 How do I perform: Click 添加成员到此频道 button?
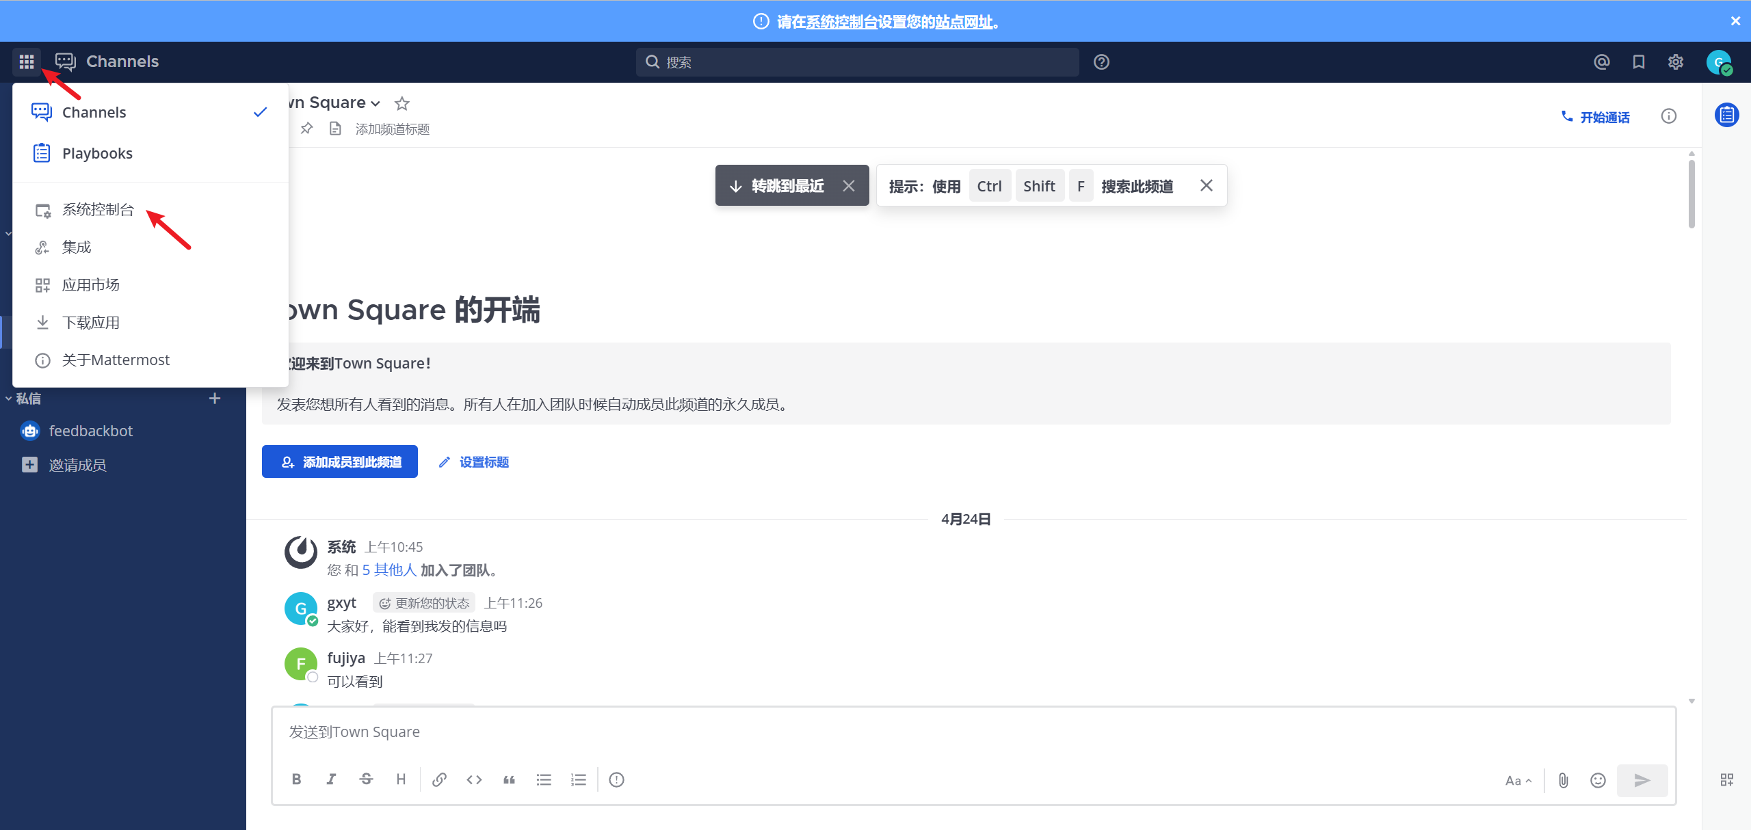(x=340, y=462)
